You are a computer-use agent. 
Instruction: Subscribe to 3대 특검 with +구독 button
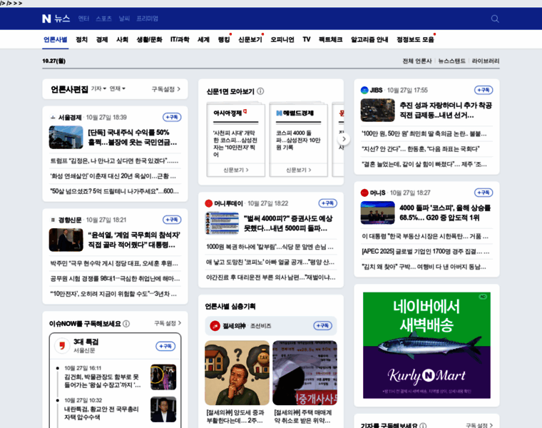(165, 346)
